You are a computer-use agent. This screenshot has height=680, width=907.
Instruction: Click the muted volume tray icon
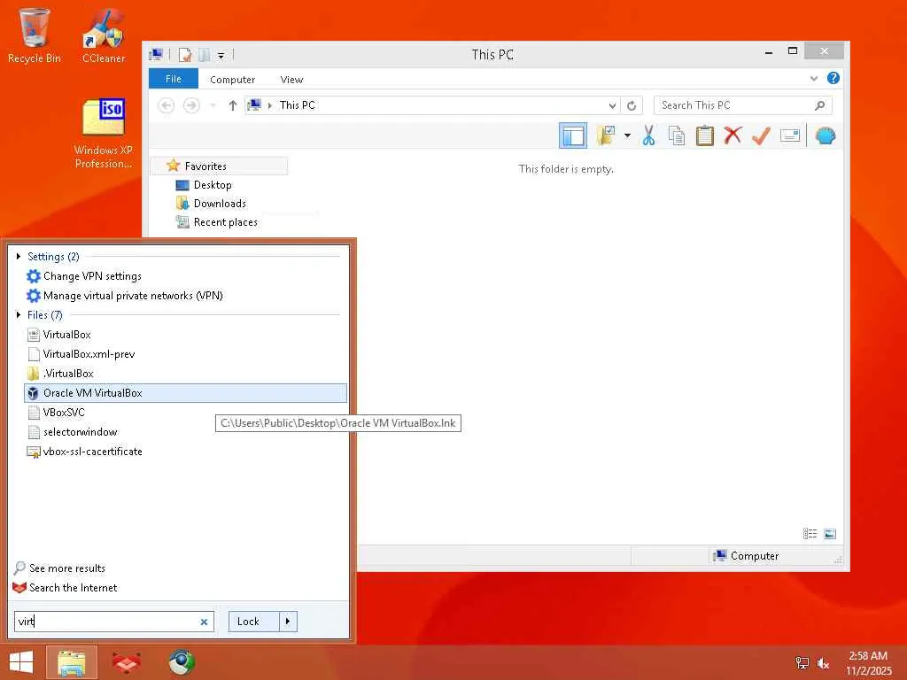click(x=823, y=663)
